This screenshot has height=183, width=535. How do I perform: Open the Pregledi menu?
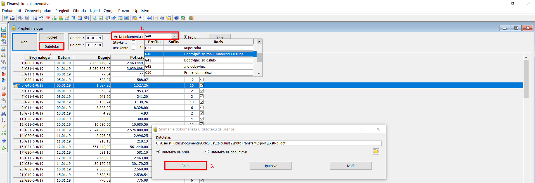click(x=62, y=11)
